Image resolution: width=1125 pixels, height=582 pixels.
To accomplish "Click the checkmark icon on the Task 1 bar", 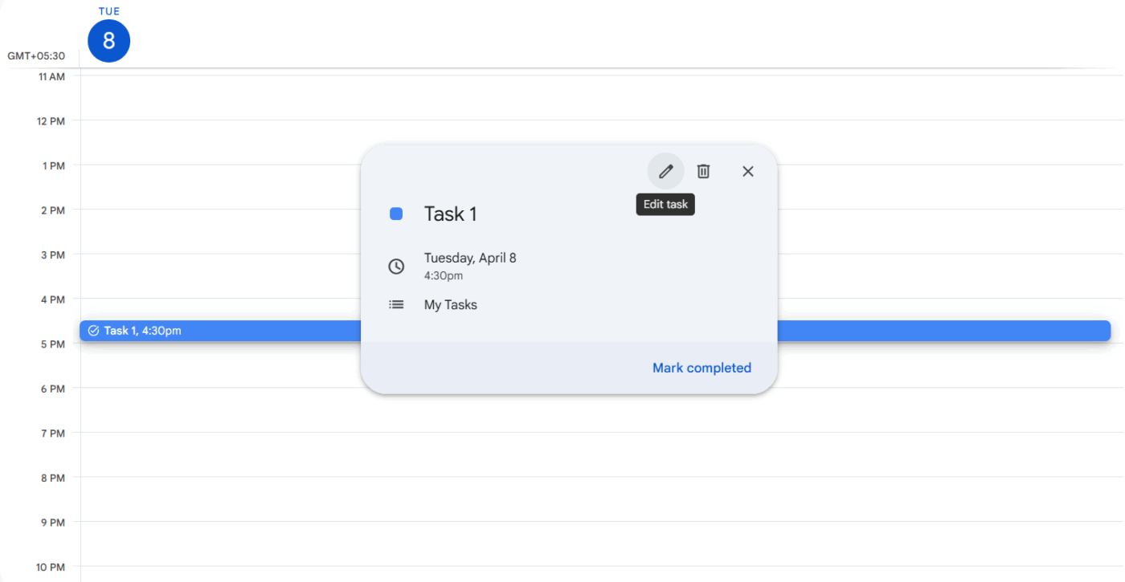I will (x=94, y=330).
